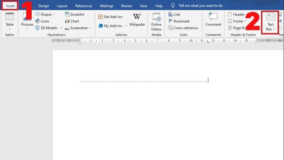Open the Text Box dropdown

tap(271, 22)
